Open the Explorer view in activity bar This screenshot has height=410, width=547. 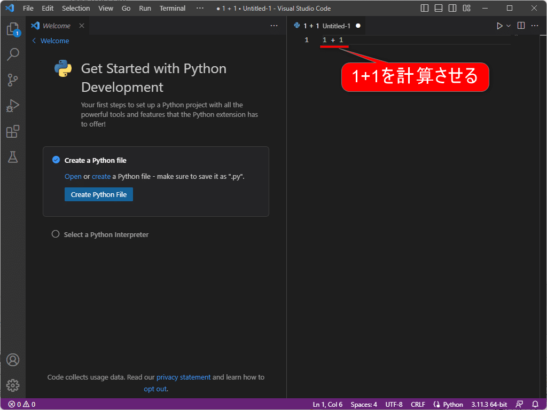click(13, 29)
